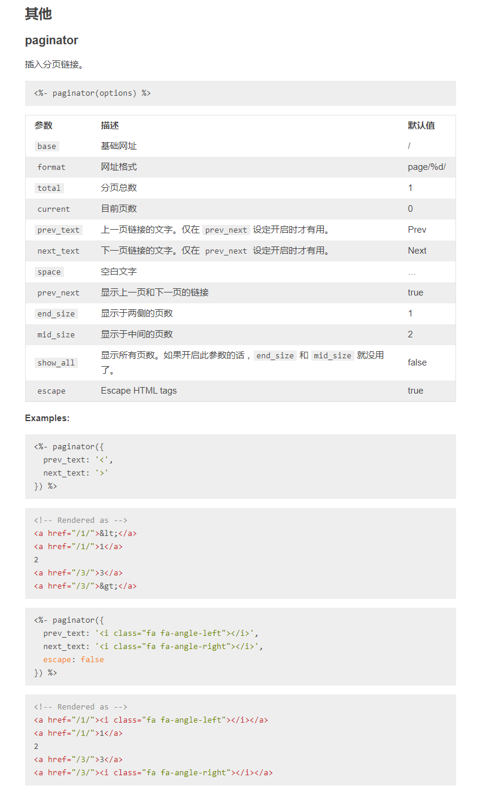Click 'prev_text' in the table's parameter column
The image size is (483, 798).
click(x=58, y=230)
